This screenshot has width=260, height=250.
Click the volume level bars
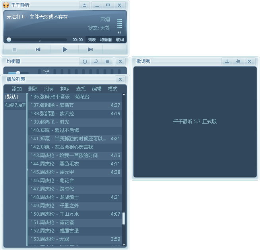click(x=120, y=24)
